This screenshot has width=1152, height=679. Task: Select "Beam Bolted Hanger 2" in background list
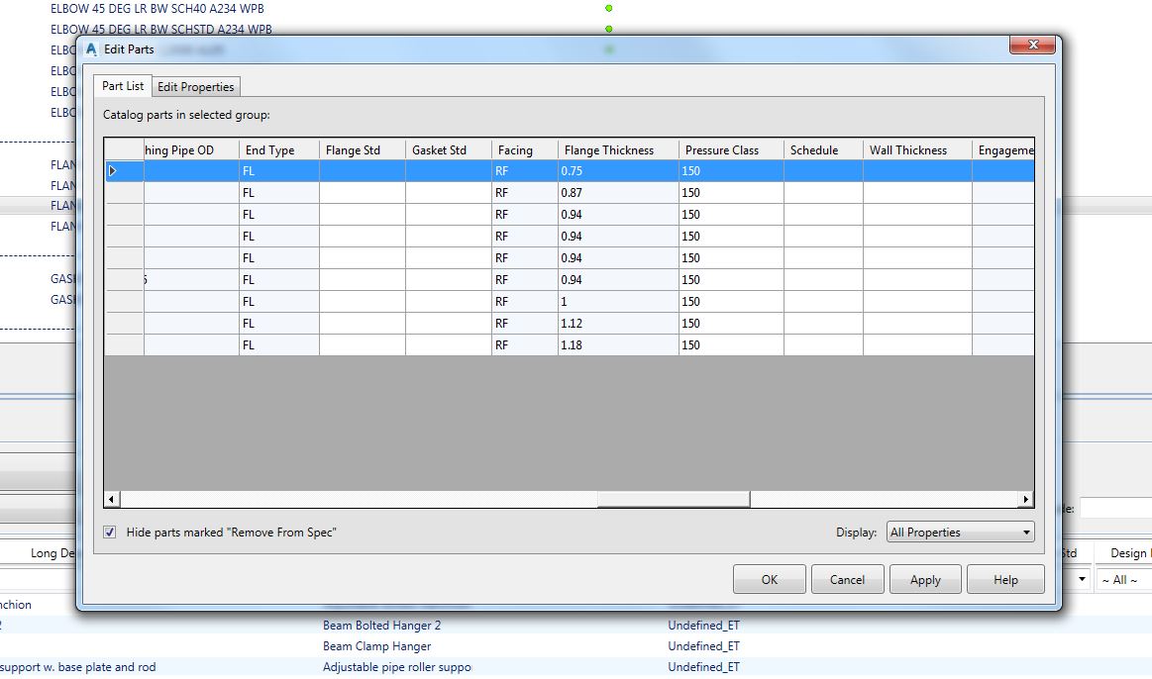point(382,626)
